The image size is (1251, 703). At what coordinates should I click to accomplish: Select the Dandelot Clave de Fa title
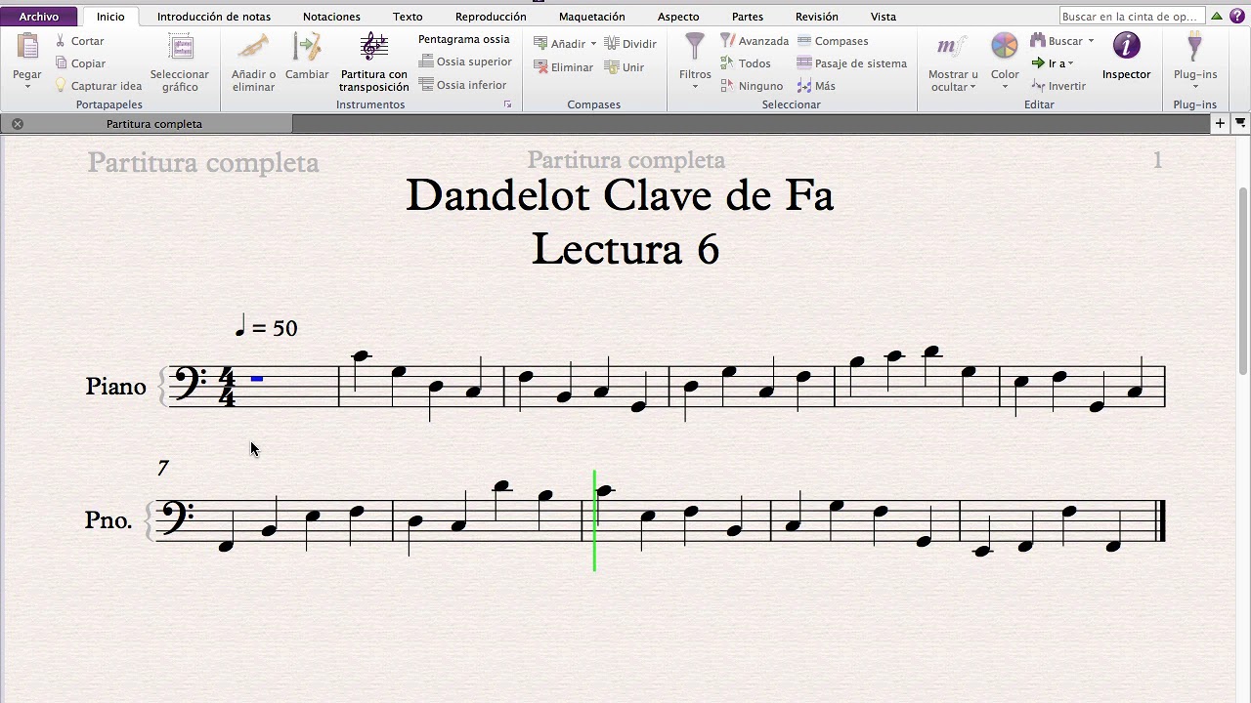coord(620,195)
